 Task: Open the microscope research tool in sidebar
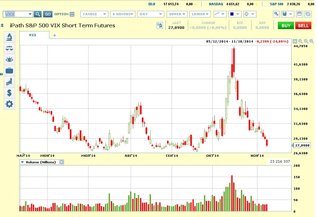click(9, 37)
